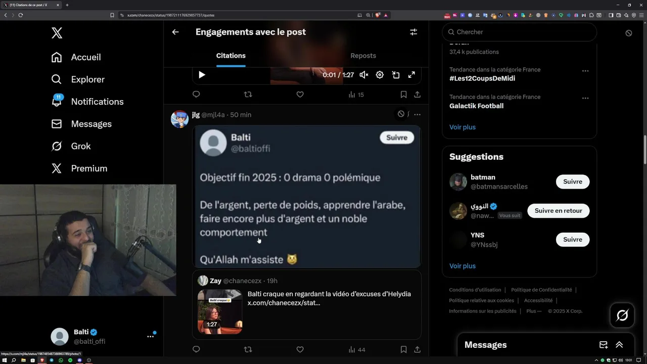647x364 pixels.
Task: Open the #Les12CoupsDeMidi trend
Action: coord(482,78)
